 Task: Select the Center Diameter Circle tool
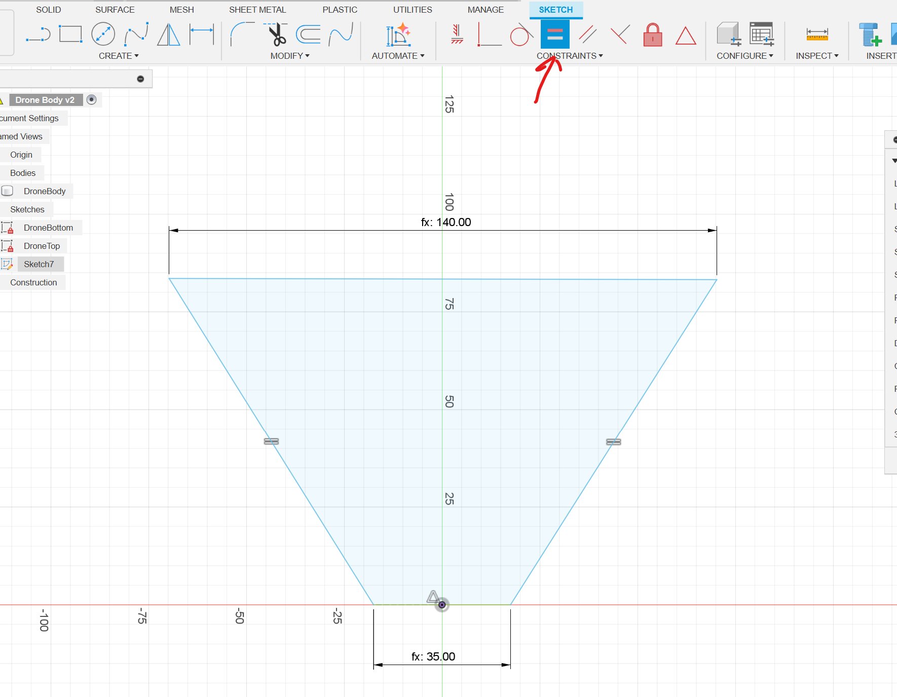coord(103,34)
